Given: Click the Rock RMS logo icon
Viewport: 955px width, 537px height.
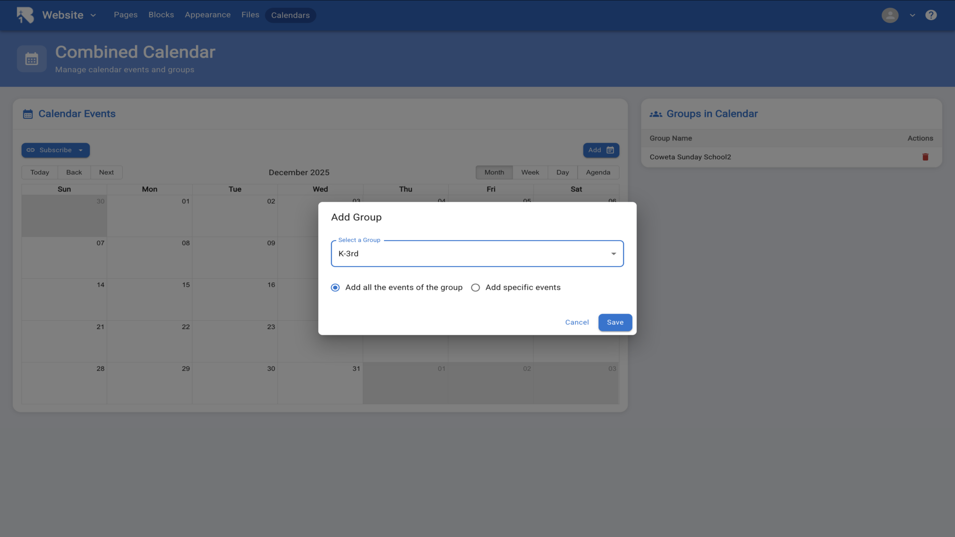Looking at the screenshot, I should (25, 15).
